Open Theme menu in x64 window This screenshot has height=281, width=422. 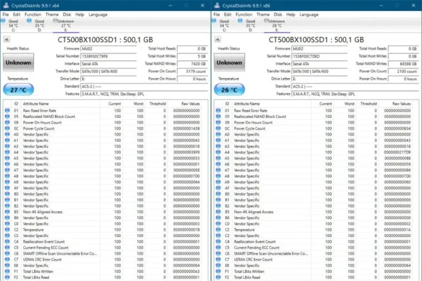point(52,15)
